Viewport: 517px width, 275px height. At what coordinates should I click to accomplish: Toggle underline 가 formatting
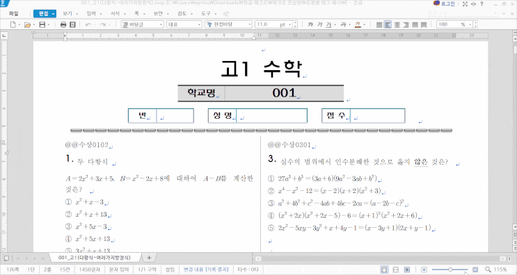[x=328, y=25]
